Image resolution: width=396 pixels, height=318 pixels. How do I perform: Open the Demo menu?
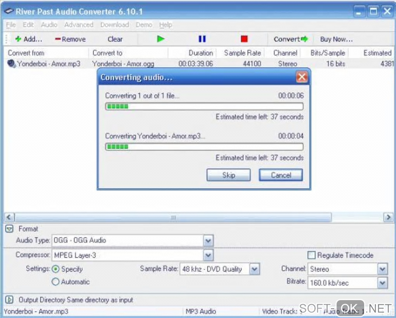(144, 25)
